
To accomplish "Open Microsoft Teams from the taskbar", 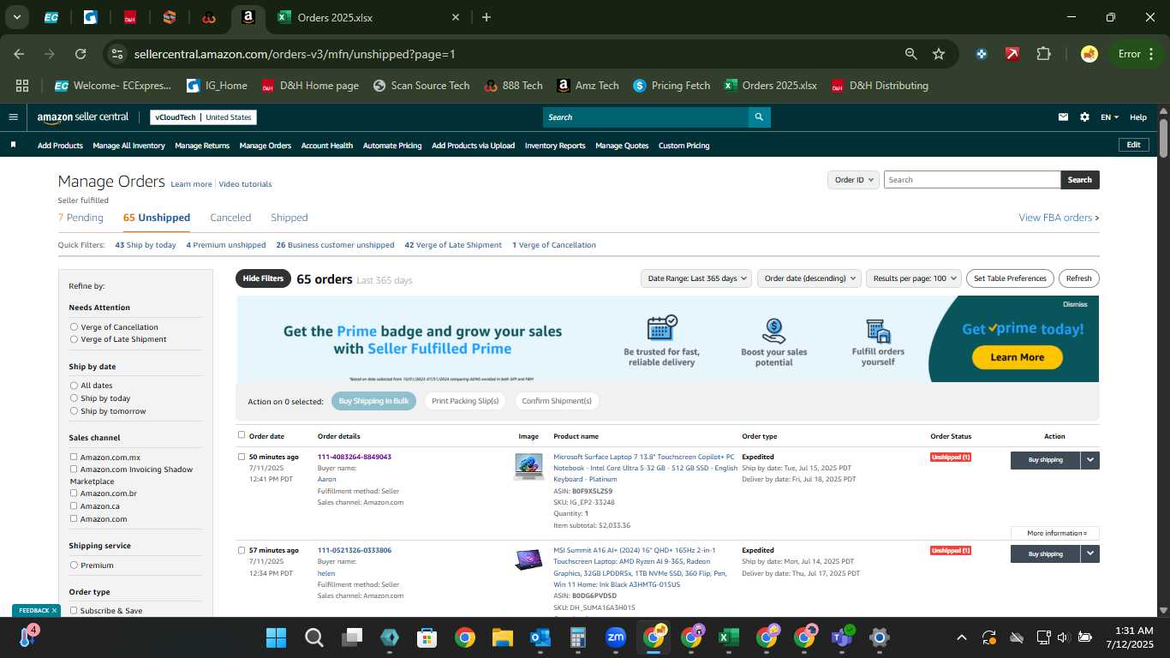I will (x=841, y=637).
